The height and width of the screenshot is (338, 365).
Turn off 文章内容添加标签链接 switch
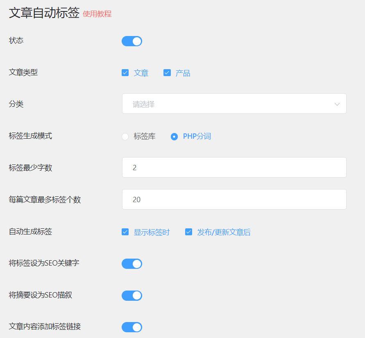pyautogui.click(x=132, y=327)
